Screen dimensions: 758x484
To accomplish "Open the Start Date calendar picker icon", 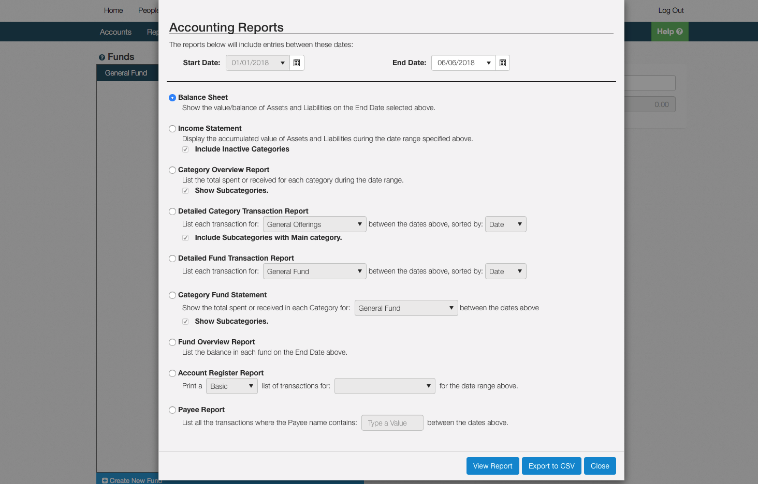I will (297, 63).
